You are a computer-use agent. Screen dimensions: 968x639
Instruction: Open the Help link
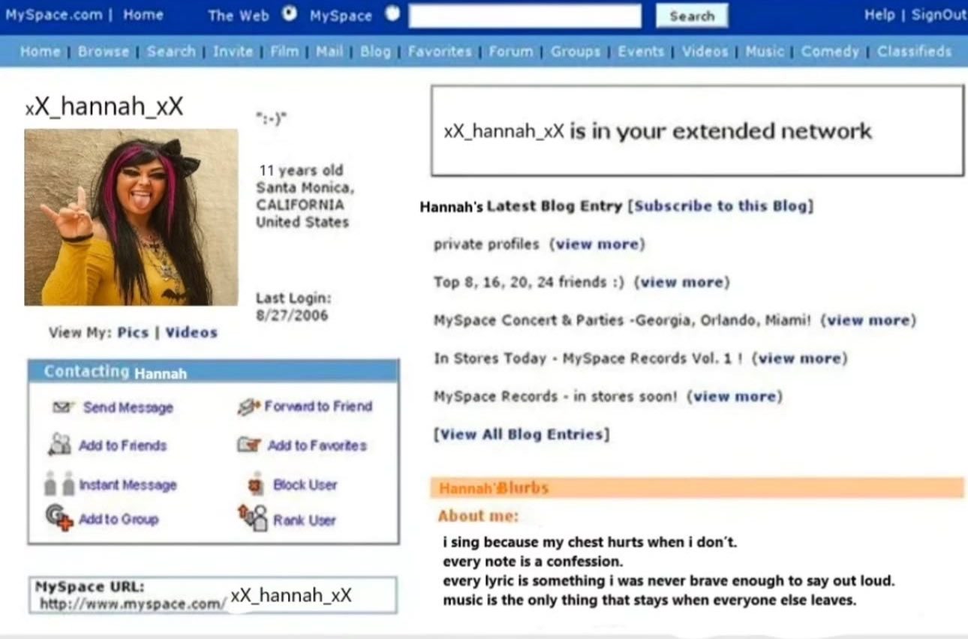pyautogui.click(x=879, y=14)
